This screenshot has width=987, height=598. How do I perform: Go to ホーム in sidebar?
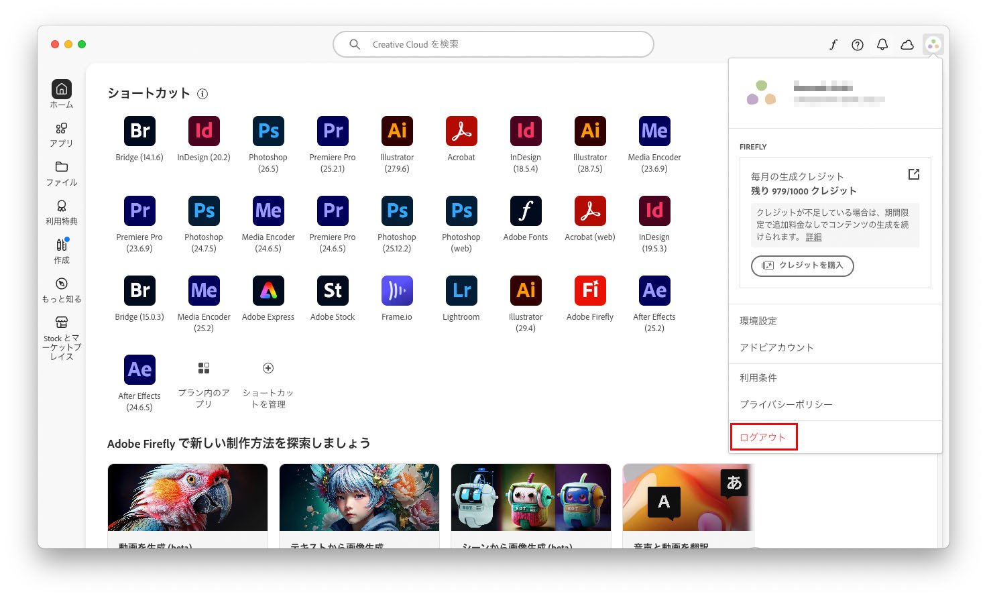point(62,94)
